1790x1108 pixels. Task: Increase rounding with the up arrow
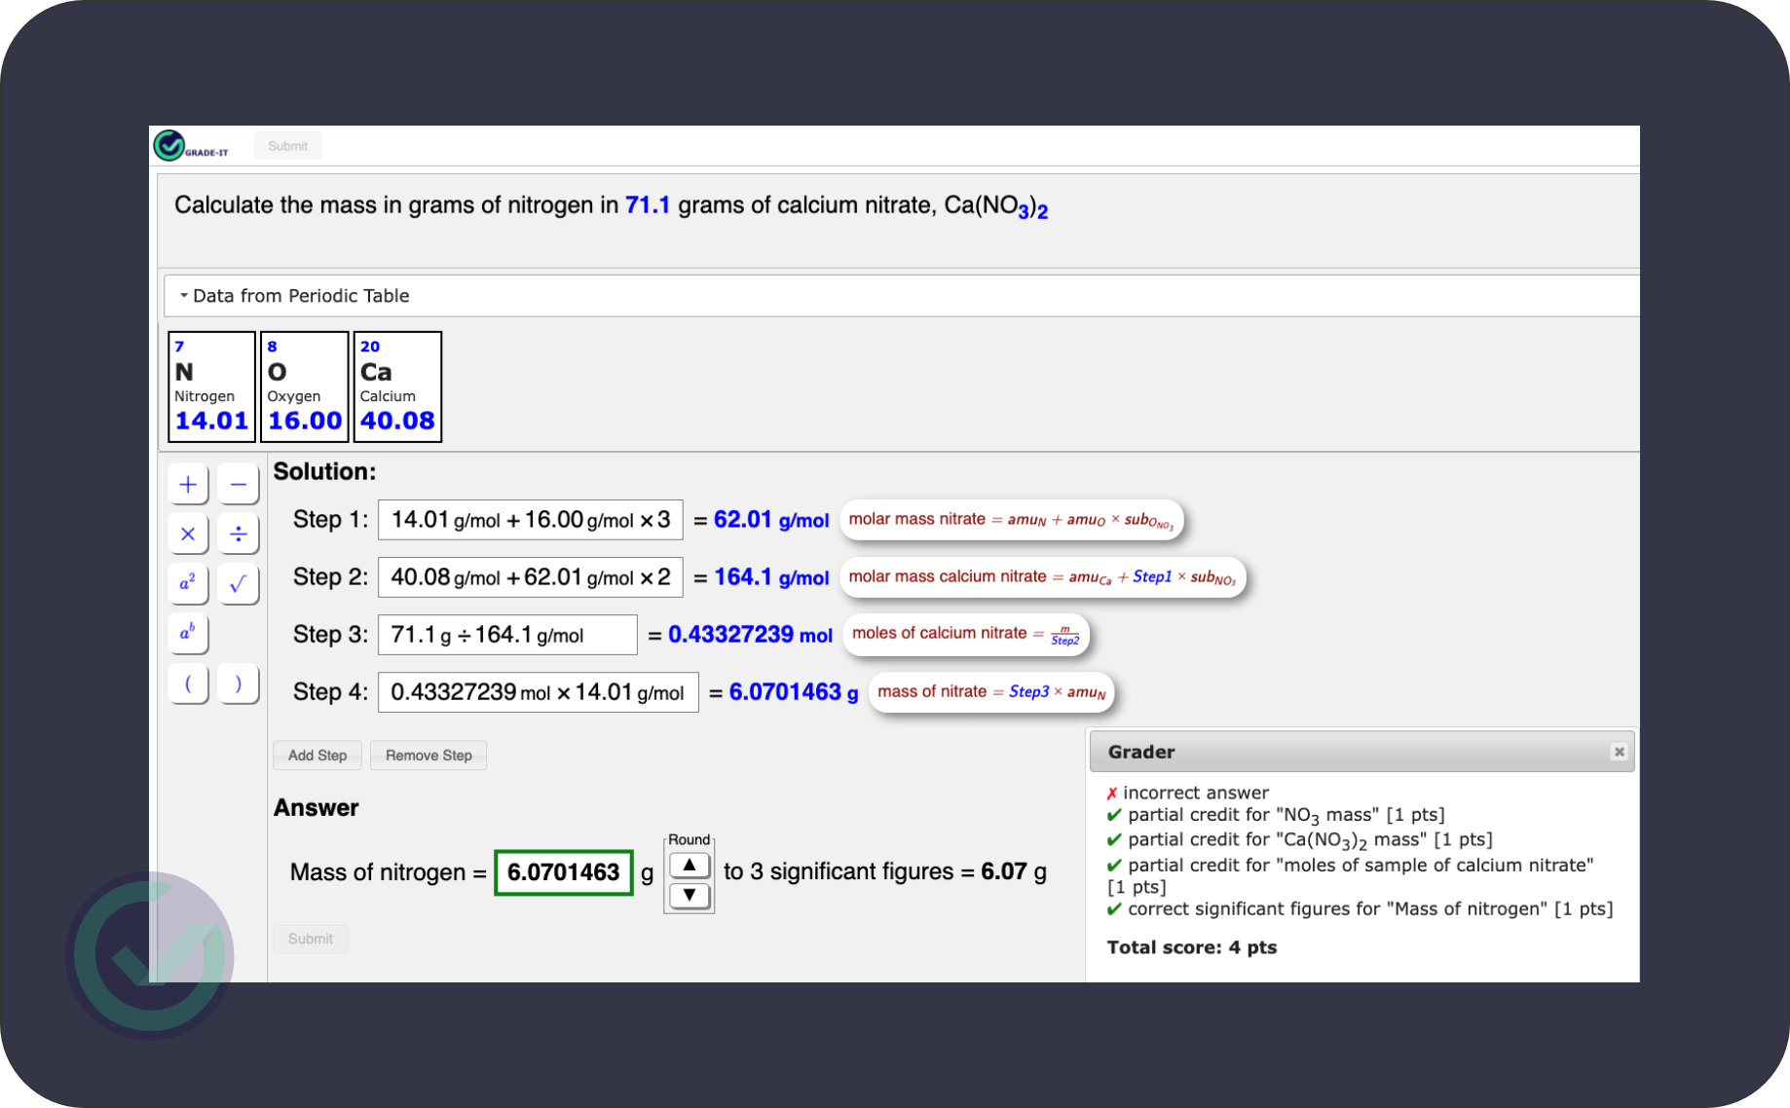coord(689,865)
